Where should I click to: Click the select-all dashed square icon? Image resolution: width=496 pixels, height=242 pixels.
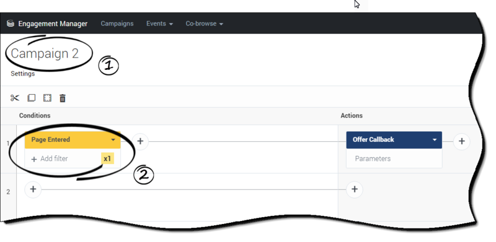(47, 98)
